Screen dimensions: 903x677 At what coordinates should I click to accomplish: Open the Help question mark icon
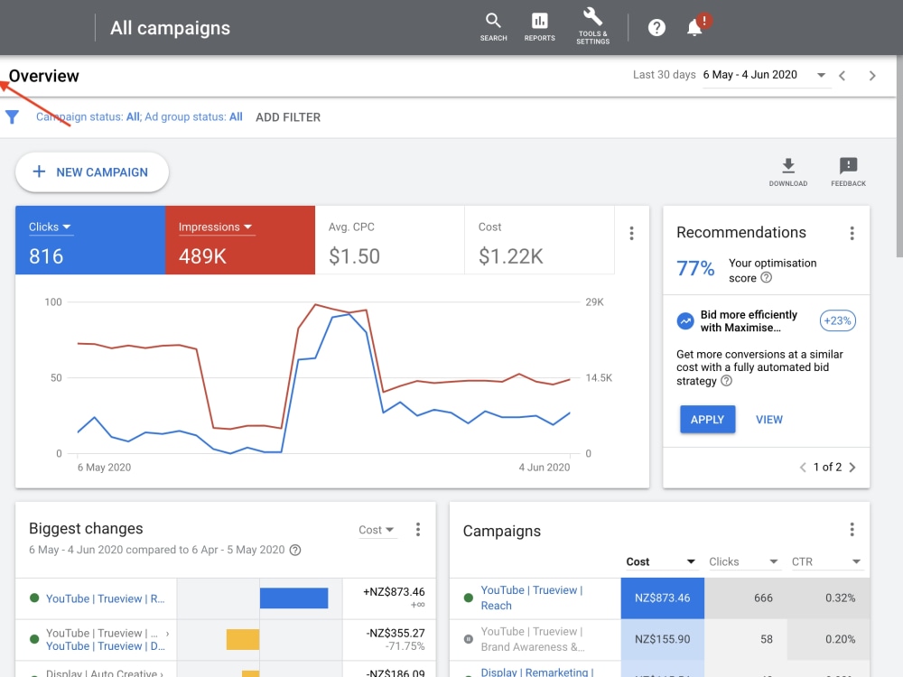tap(656, 28)
